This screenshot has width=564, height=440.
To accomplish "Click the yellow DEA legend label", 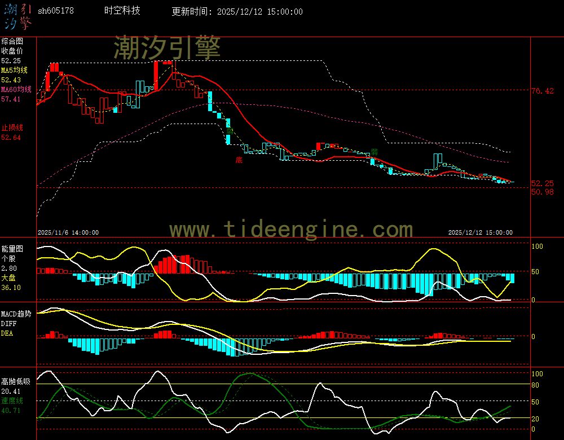I will (x=7, y=333).
